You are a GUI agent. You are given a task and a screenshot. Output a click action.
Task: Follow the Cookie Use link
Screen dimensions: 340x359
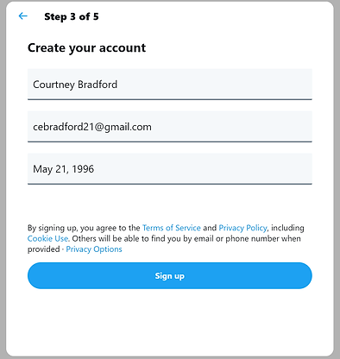tap(48, 238)
